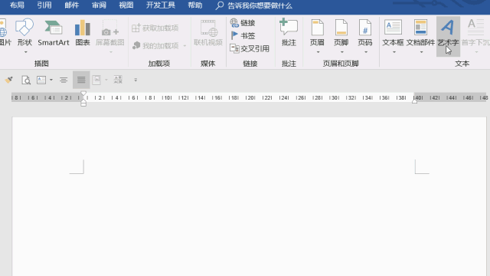Click the greyed page layout quick-access icon
The image size is (490, 276).
96,80
